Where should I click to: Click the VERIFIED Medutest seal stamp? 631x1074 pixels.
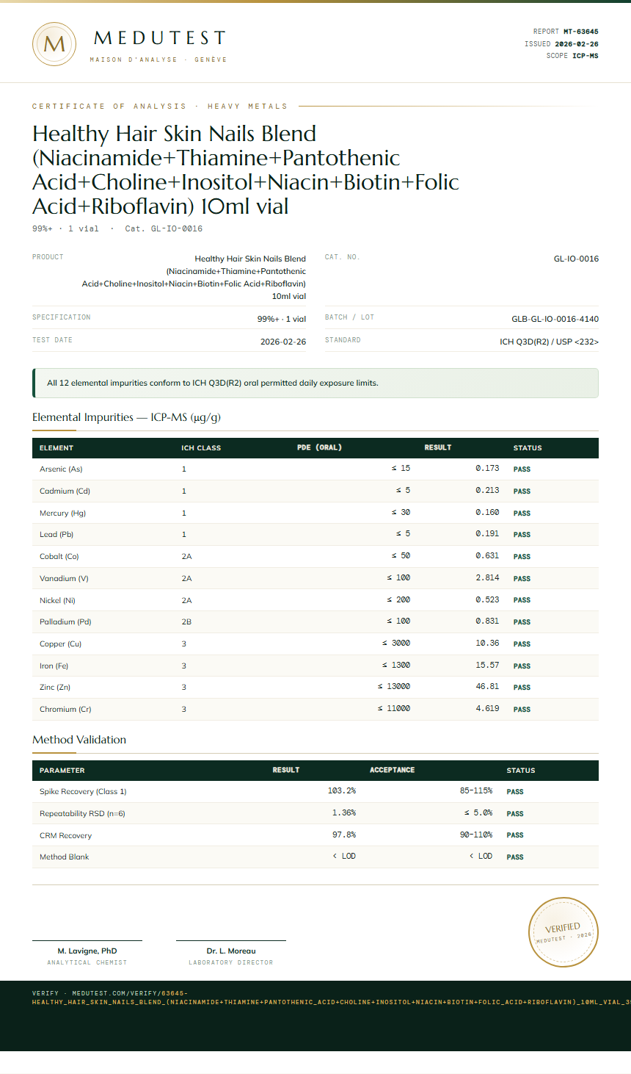pyautogui.click(x=563, y=932)
